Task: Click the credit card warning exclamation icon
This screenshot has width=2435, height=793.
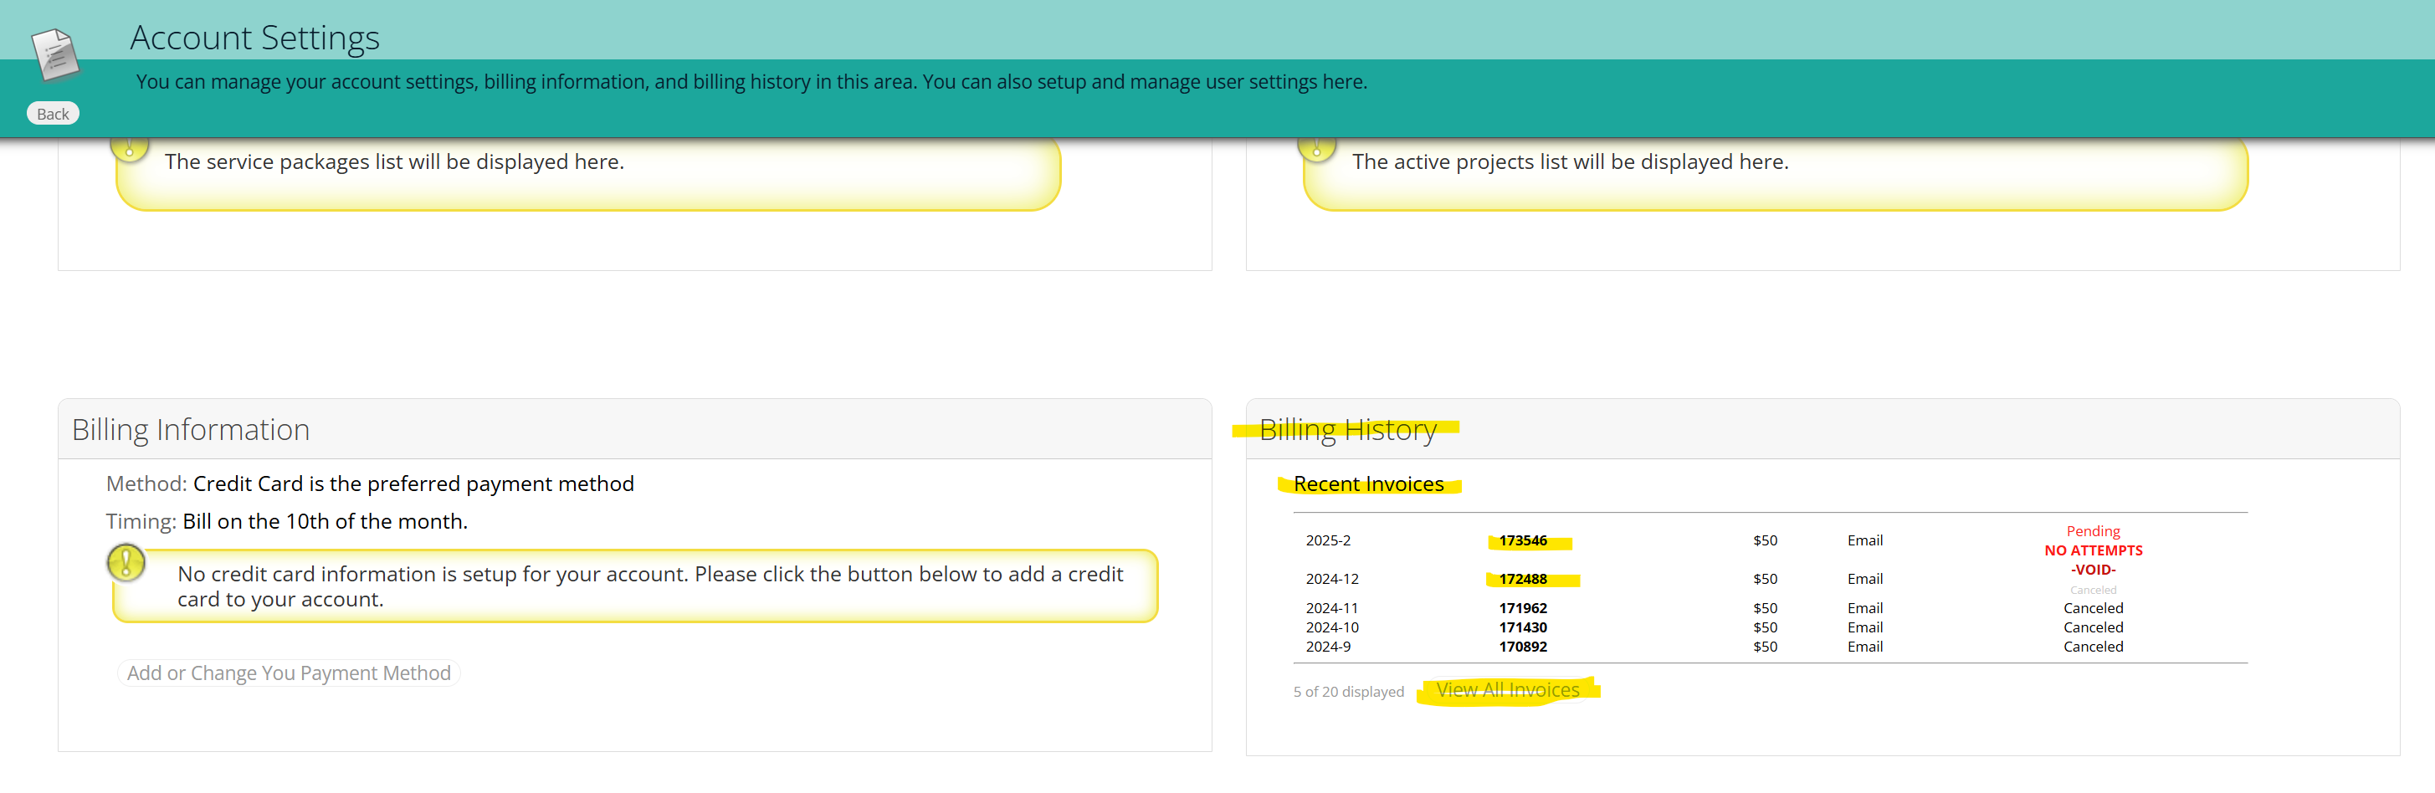Action: [x=126, y=562]
